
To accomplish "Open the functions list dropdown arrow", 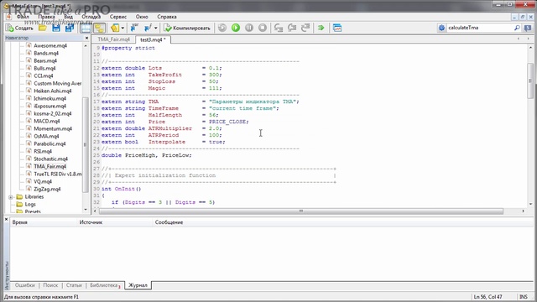I will (156, 28).
